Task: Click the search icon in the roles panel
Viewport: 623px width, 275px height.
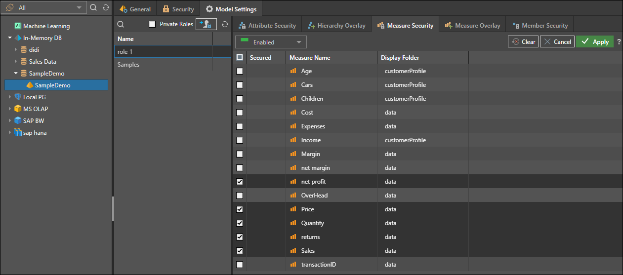Action: (x=121, y=24)
